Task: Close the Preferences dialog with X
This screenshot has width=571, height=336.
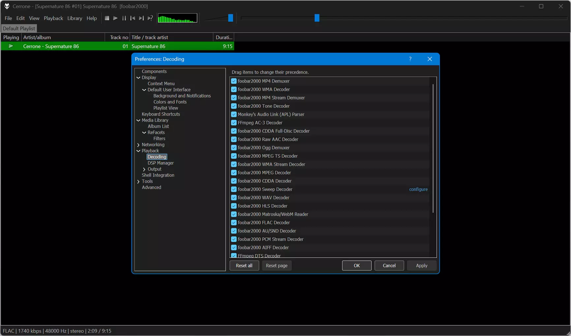Action: click(430, 59)
